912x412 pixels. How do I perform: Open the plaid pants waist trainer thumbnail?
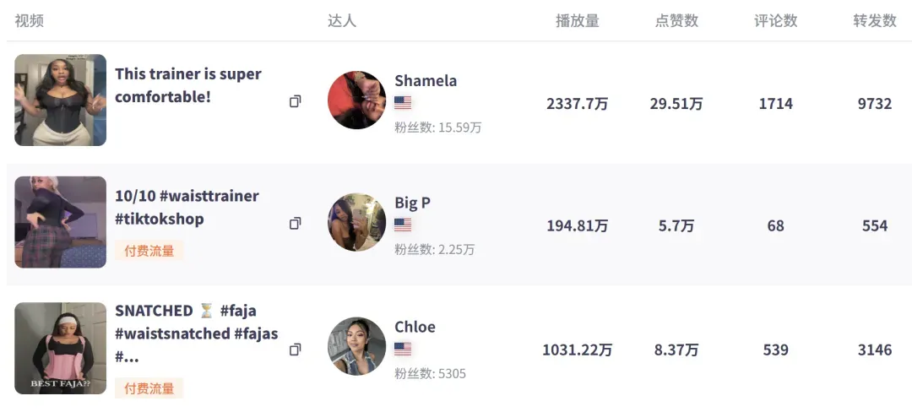(61, 222)
